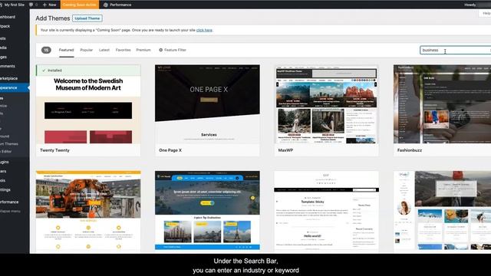Switch to the Featured tab
The height and width of the screenshot is (276, 491).
click(x=67, y=50)
